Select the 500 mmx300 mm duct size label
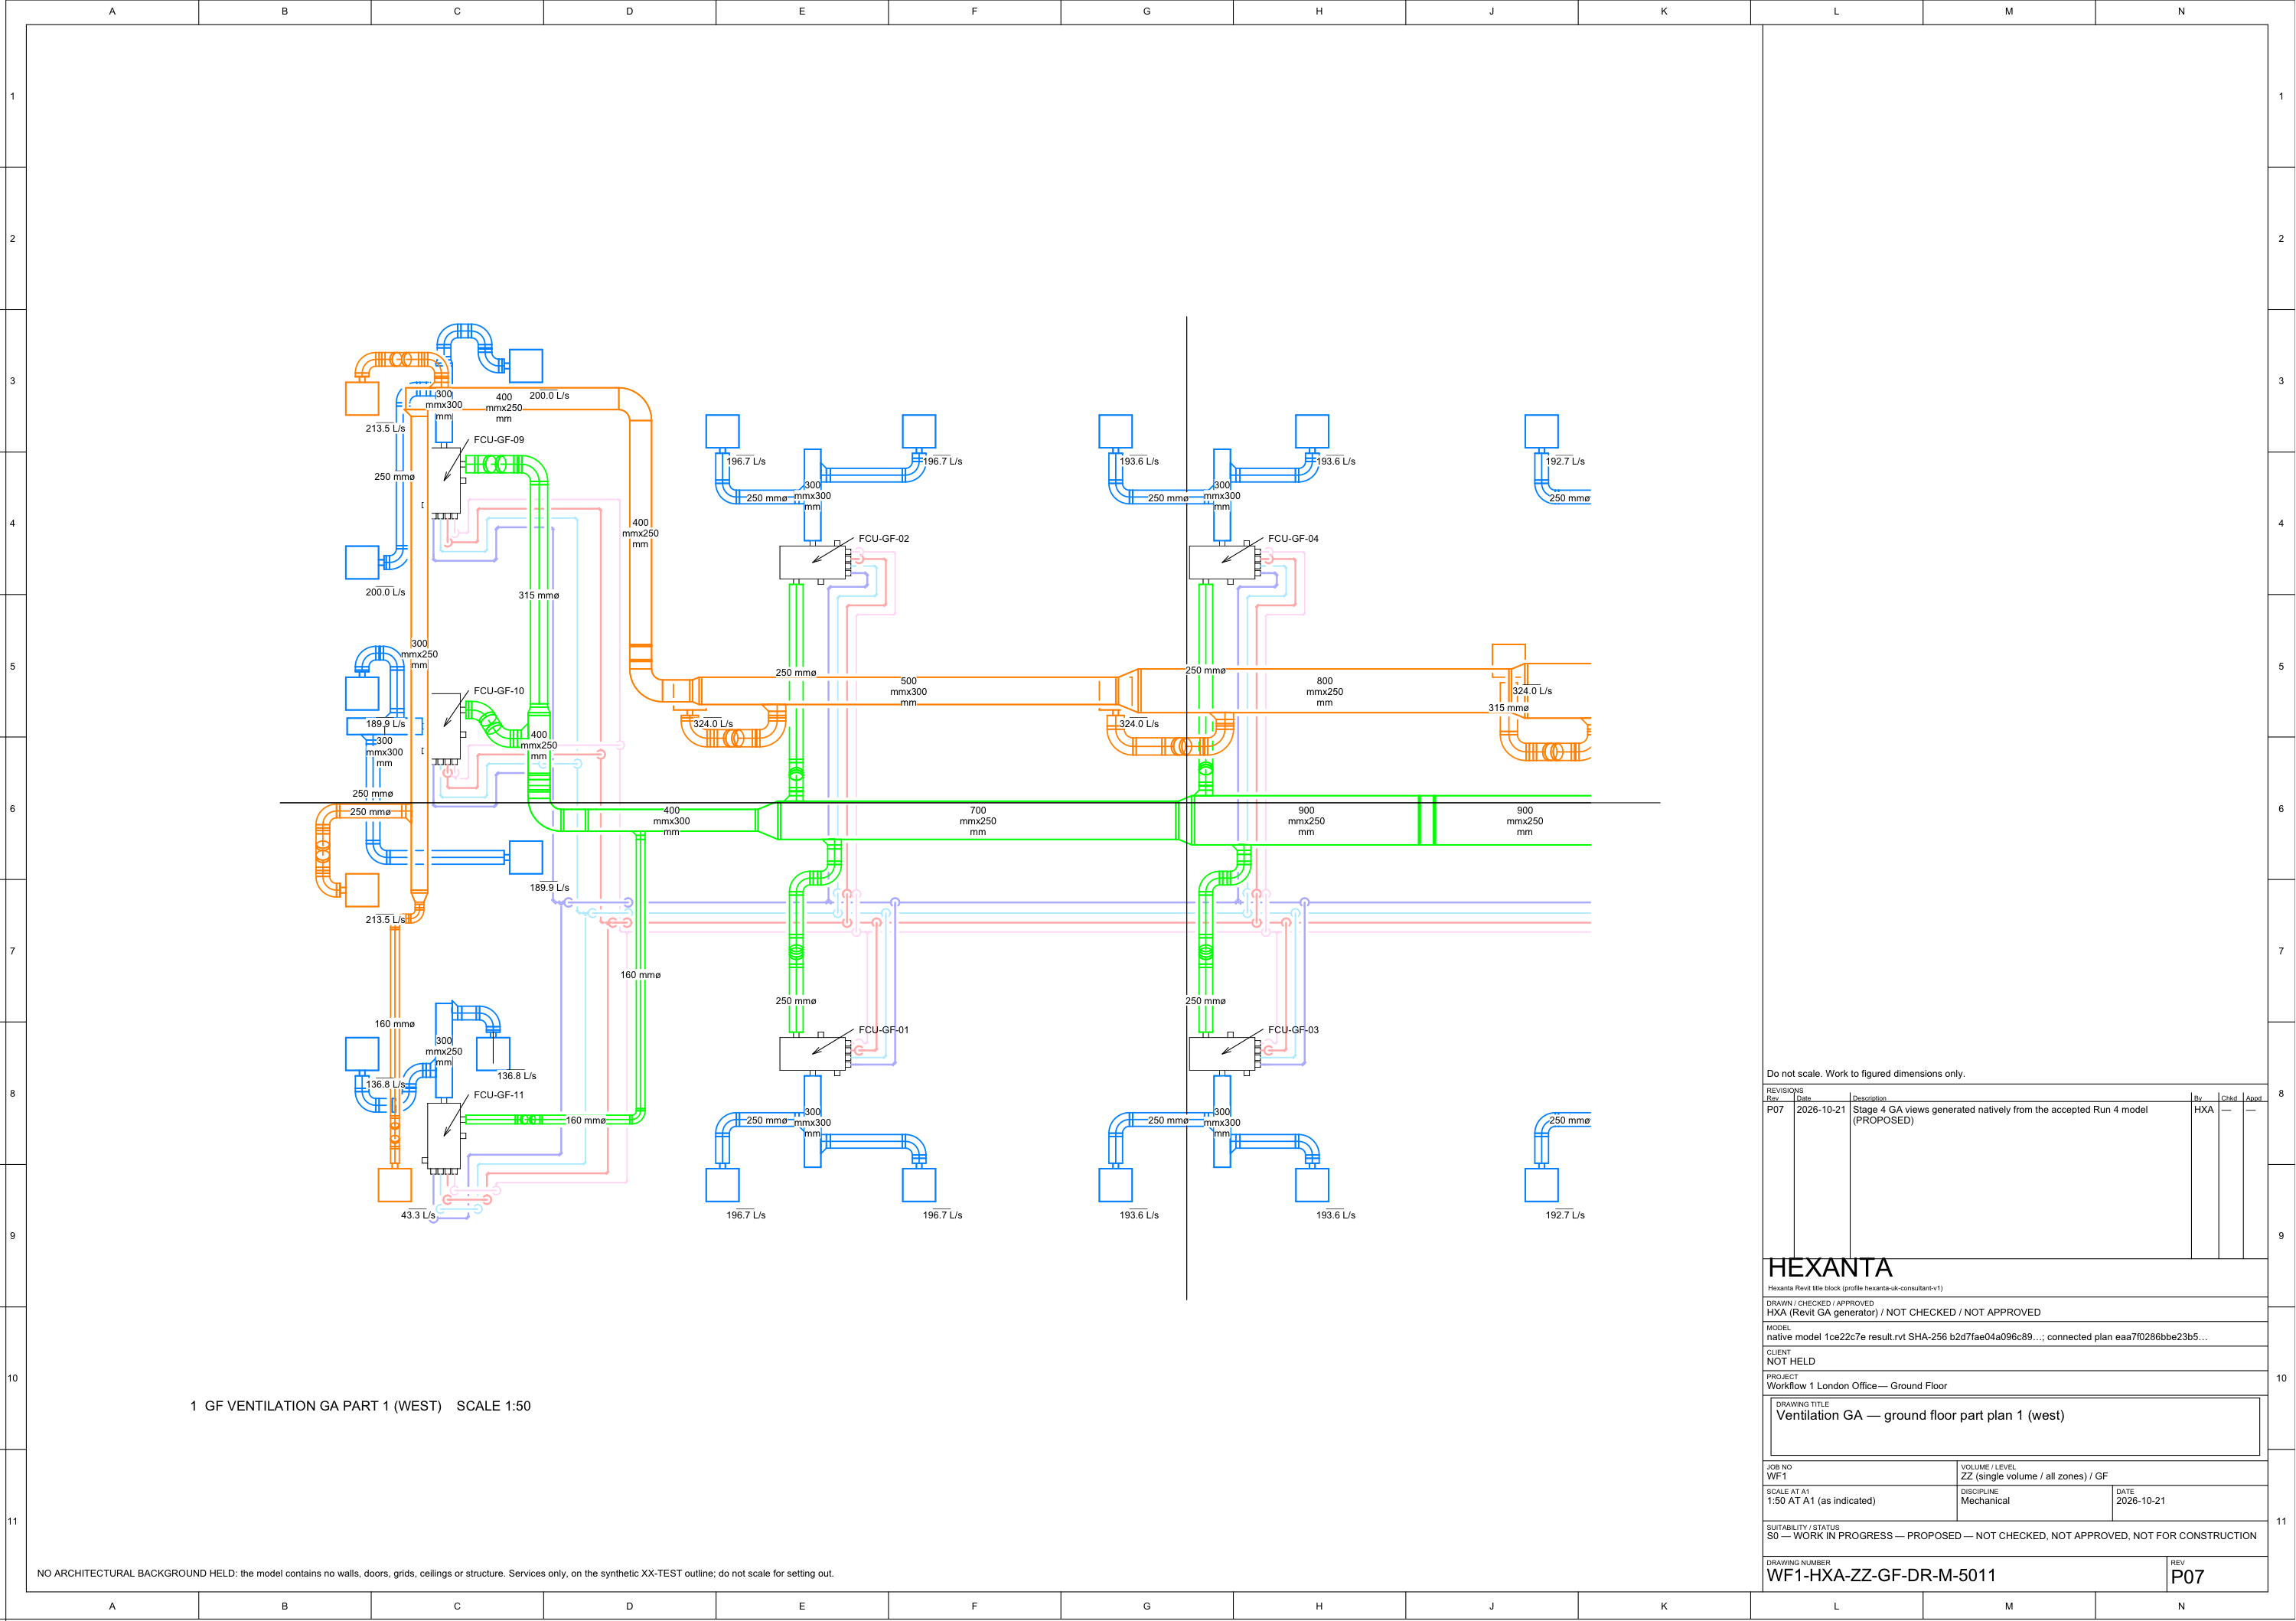Viewport: 2296px width, 1621px height. [x=908, y=692]
